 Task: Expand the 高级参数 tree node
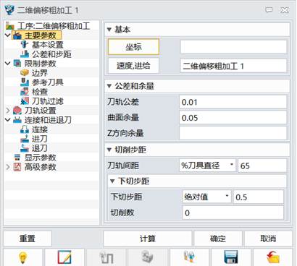point(8,167)
